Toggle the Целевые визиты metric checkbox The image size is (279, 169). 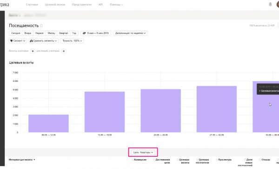[178, 160]
